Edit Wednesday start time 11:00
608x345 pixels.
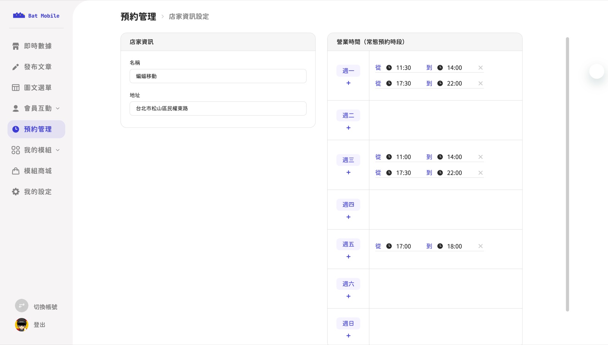[x=404, y=157]
